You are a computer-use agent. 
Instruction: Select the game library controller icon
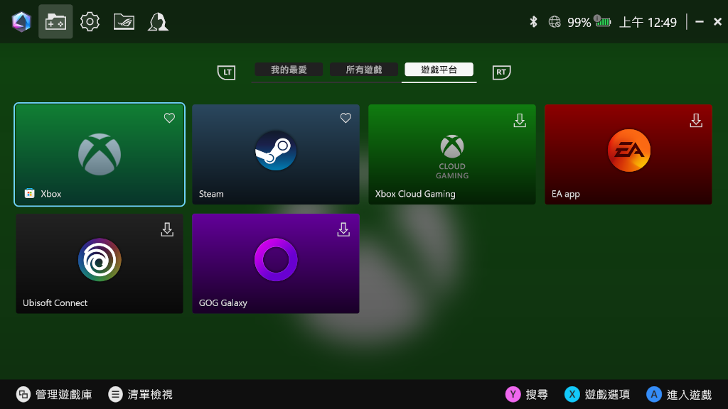pos(55,22)
